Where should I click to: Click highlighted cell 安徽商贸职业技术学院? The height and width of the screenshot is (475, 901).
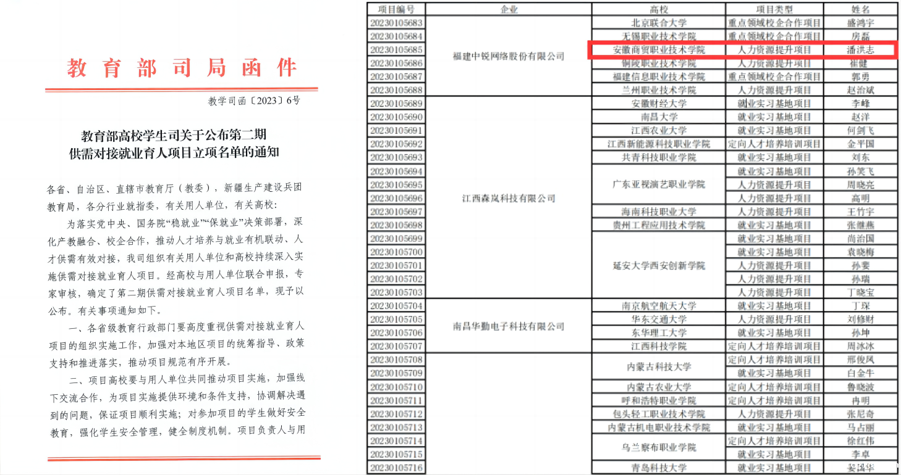coord(659,50)
